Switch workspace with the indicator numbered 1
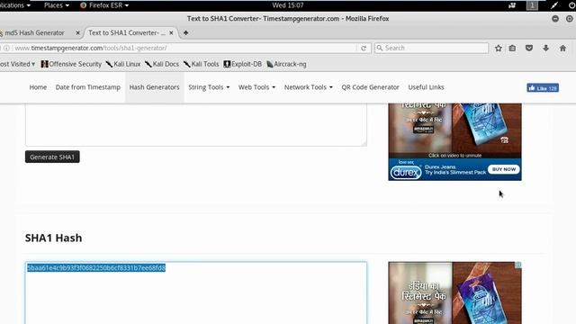This screenshot has width=576, height=324. point(532,5)
